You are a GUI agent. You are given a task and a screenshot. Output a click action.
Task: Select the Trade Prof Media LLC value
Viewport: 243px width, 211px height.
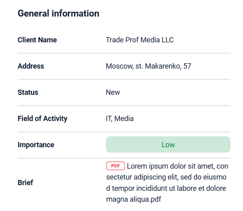tap(139, 40)
